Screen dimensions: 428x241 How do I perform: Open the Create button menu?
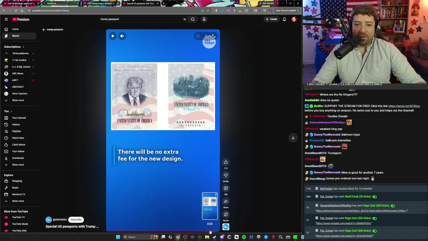(x=271, y=19)
